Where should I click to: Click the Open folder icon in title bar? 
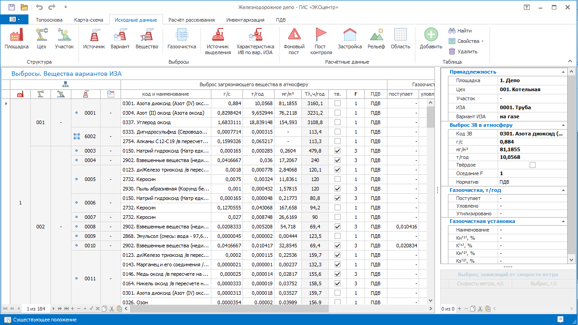tap(24, 7)
